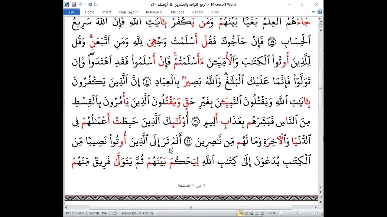Click the horizontal scrollbar right arrow
387x217 pixels.
click(x=316, y=207)
